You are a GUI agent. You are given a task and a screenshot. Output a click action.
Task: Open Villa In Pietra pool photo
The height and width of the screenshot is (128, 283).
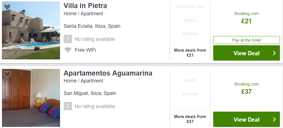pos(31,31)
